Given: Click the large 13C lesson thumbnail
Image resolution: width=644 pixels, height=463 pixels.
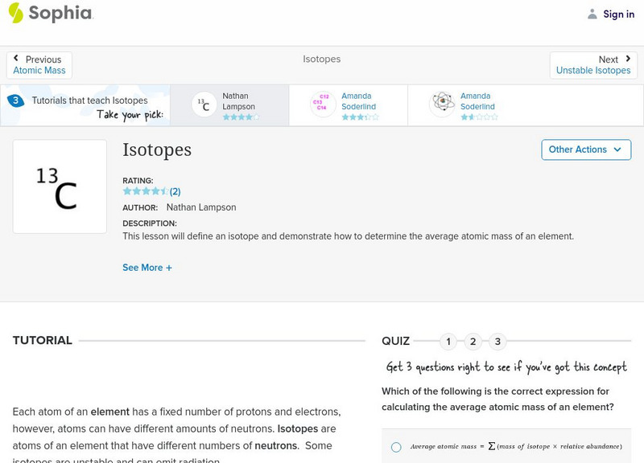Looking at the screenshot, I should tap(60, 186).
